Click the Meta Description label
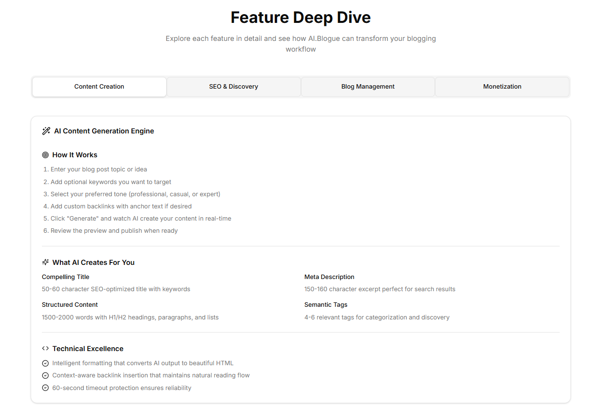The image size is (604, 410). click(329, 277)
